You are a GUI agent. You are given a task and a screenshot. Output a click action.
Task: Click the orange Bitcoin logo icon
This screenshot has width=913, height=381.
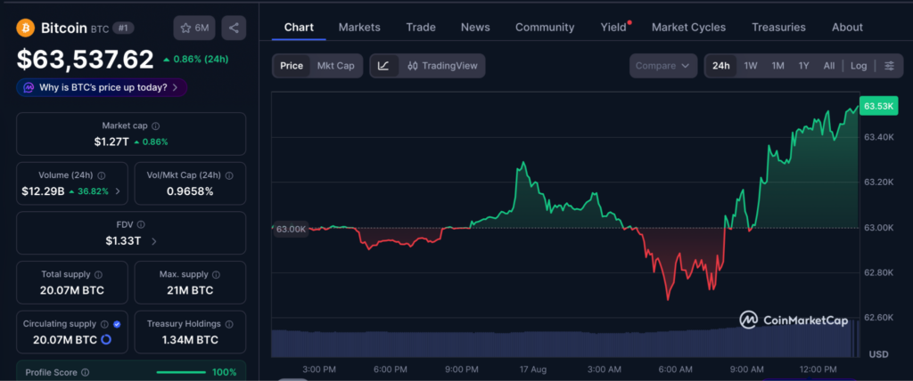pyautogui.click(x=26, y=28)
